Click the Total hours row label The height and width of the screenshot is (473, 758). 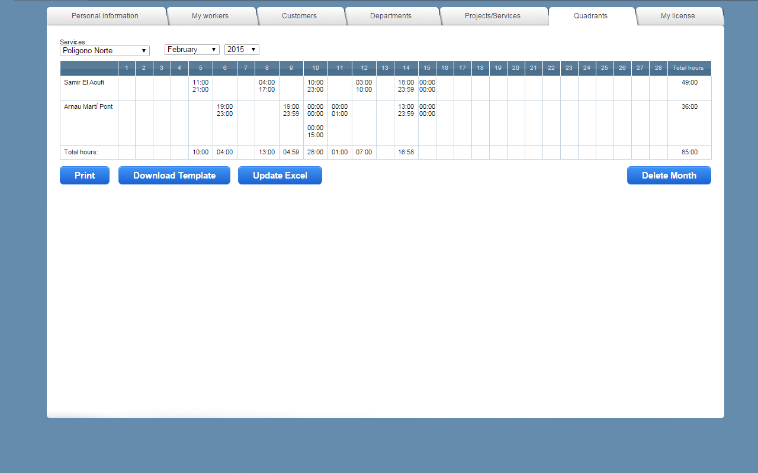pos(81,152)
